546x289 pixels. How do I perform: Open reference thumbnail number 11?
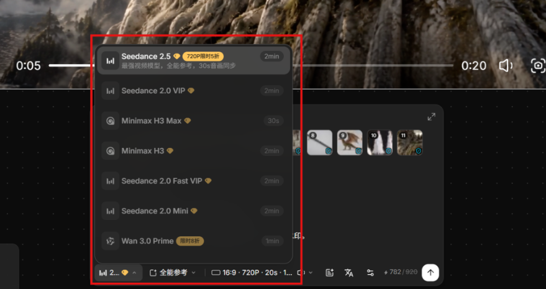click(x=410, y=142)
